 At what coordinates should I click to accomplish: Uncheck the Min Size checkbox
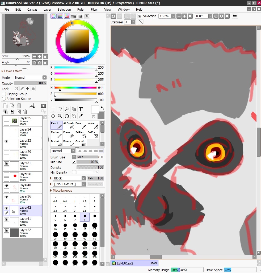click(x=74, y=162)
